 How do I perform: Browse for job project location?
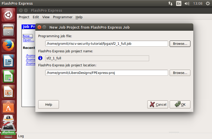pos(180,73)
